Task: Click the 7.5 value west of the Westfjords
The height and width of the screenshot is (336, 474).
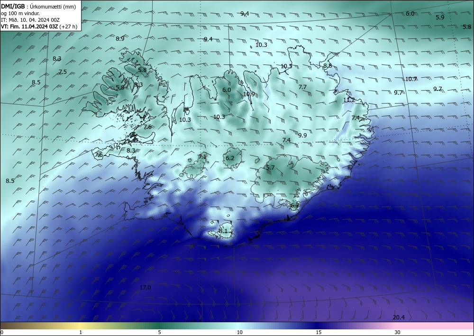Action: tap(63, 72)
